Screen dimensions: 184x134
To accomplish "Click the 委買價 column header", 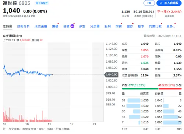I will pyautogui.click(x=144, y=94).
